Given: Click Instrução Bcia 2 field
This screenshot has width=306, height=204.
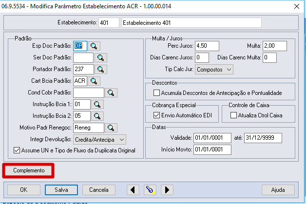Looking at the screenshot, I should pos(82,116).
